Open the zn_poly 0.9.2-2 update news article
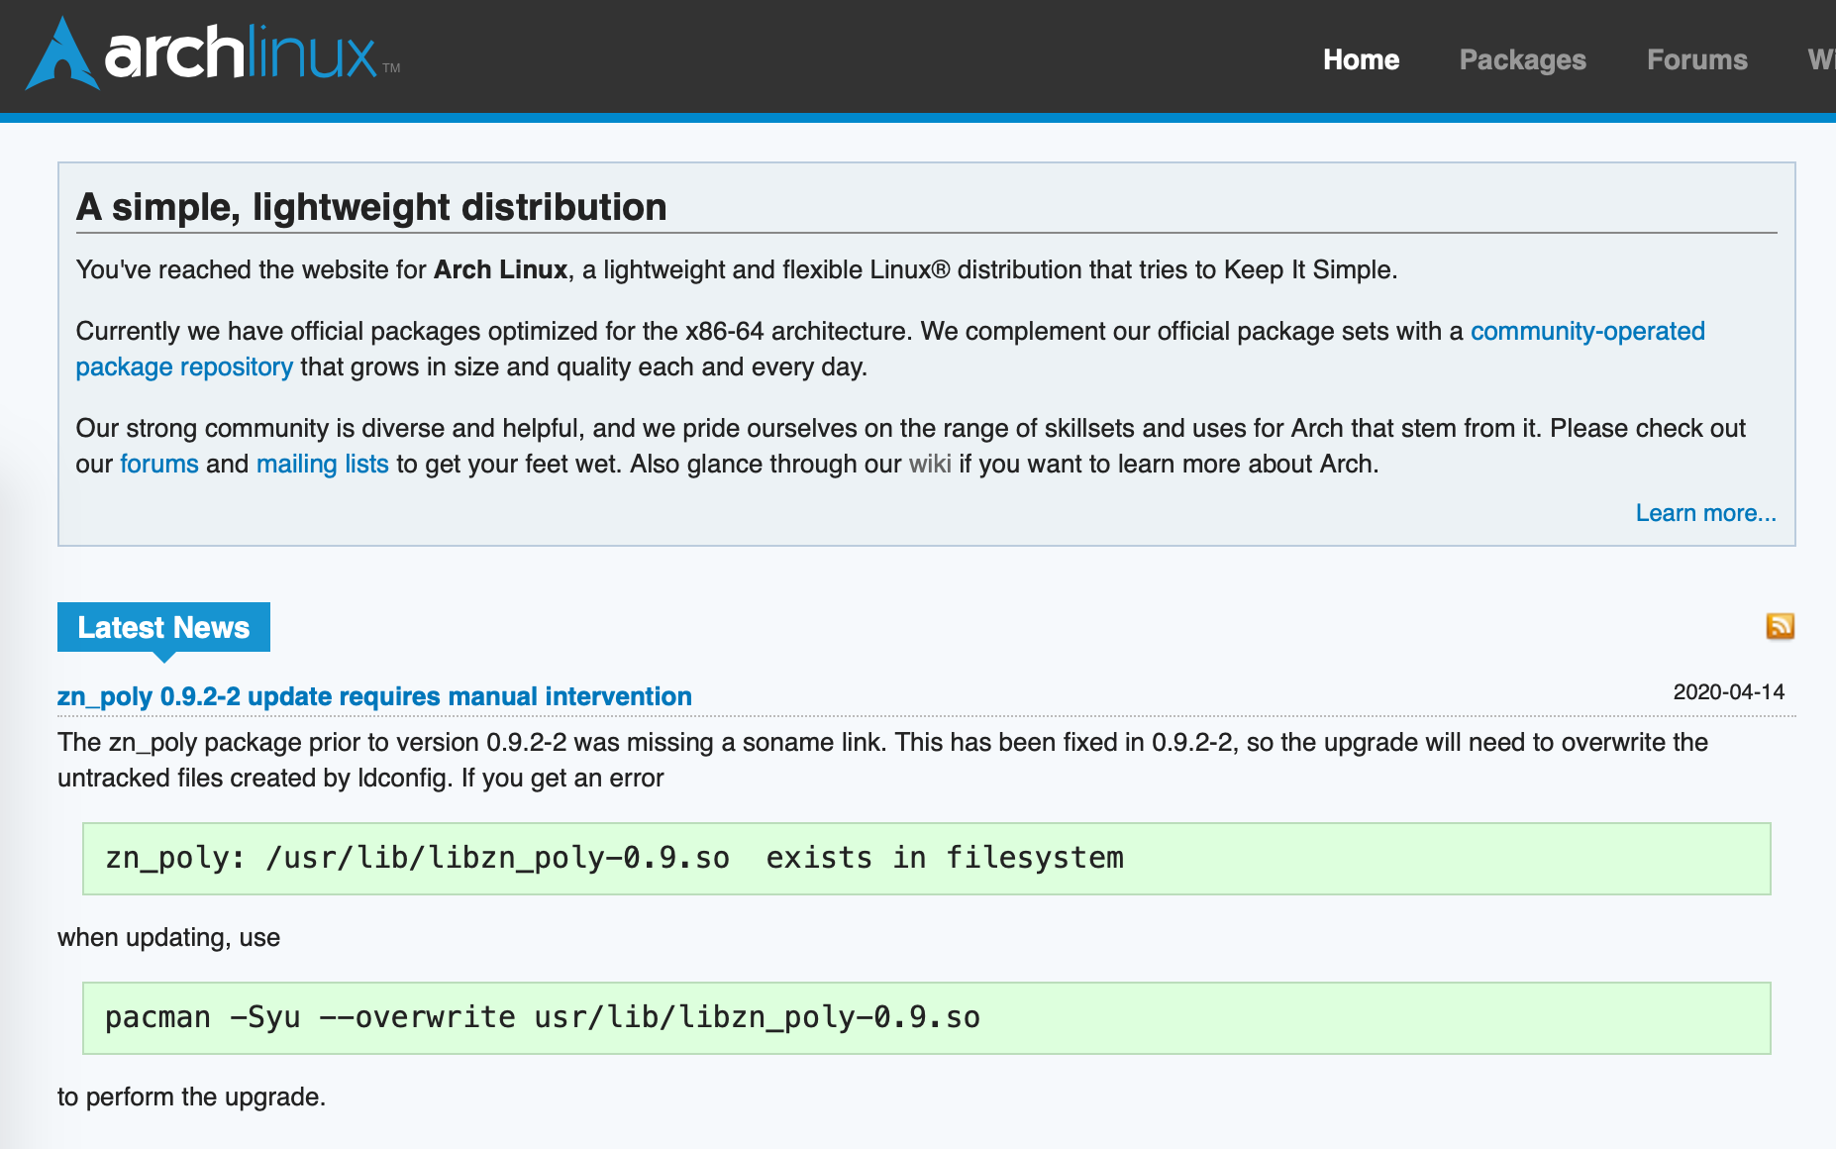1836x1149 pixels. tap(374, 696)
